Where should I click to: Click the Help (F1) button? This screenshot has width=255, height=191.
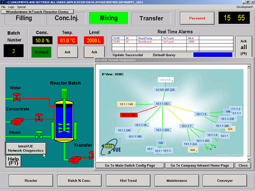(14, 161)
